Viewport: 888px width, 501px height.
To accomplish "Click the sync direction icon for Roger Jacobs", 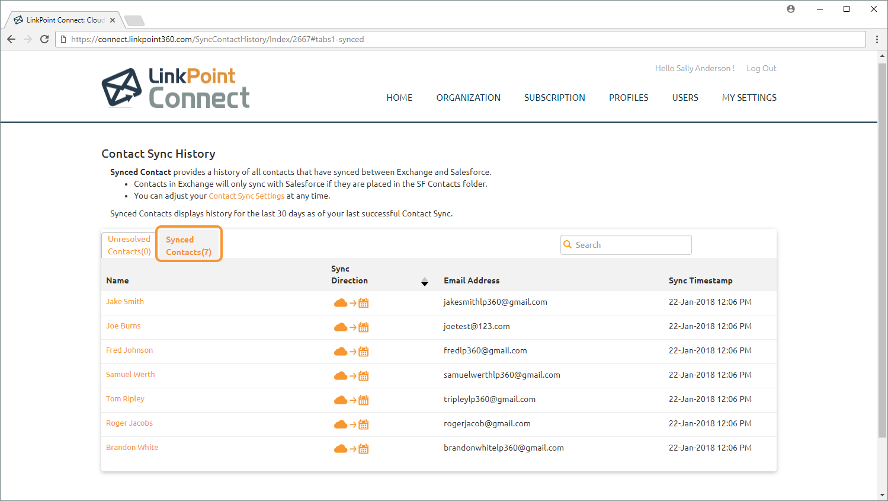I will pos(351,425).
